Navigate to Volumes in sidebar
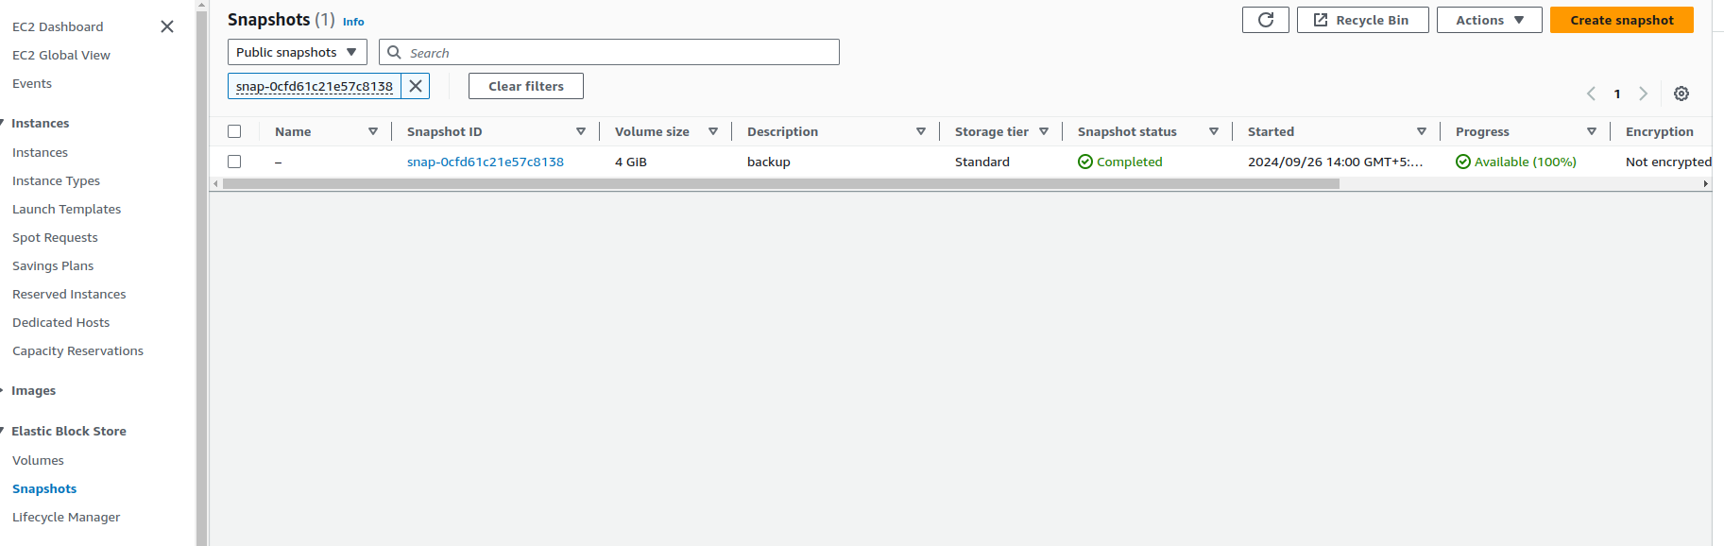Viewport: 1724px width, 546px height. click(38, 460)
